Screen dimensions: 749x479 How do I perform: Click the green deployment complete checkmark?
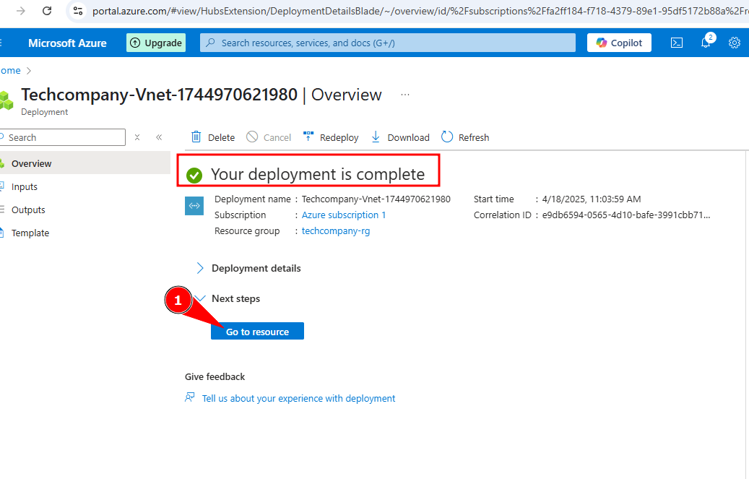point(194,176)
